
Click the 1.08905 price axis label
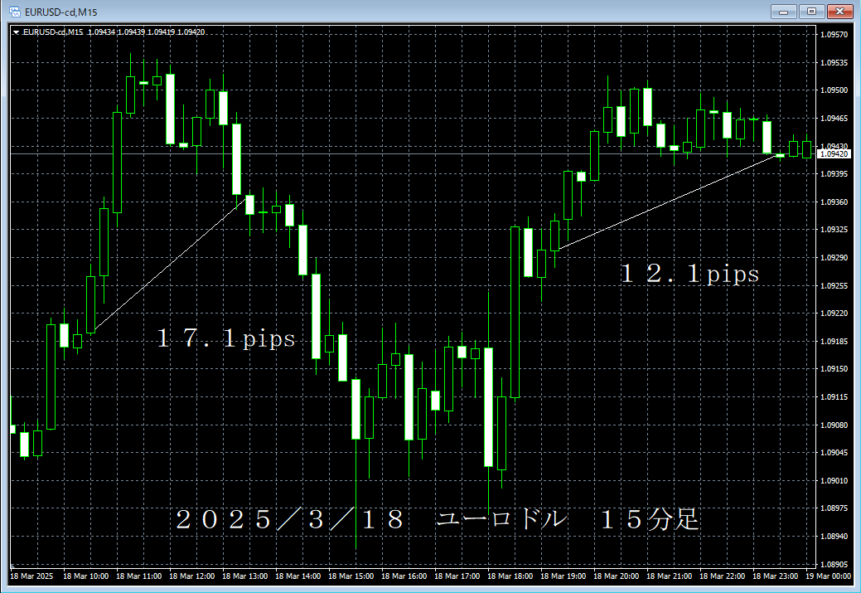[834, 562]
